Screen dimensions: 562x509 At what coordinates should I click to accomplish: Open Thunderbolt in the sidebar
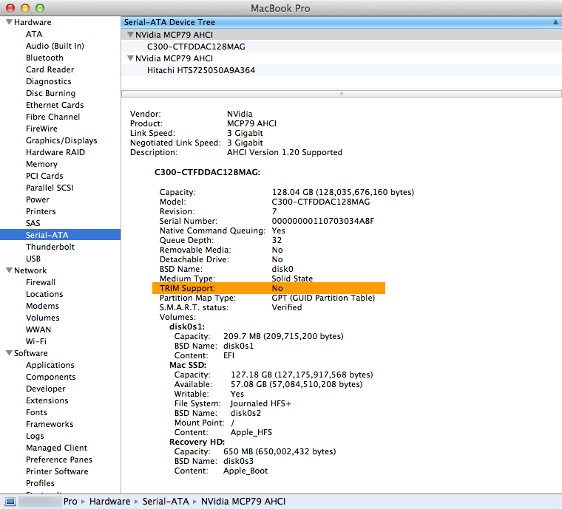coord(50,247)
